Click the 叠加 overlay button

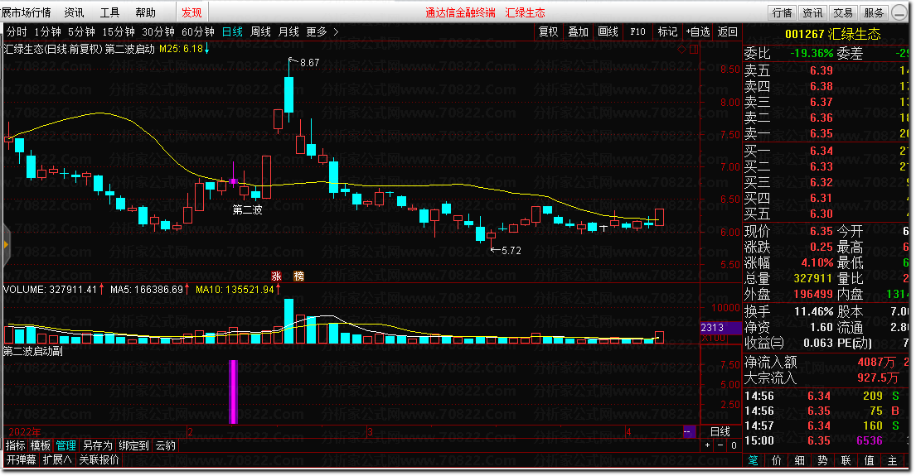pos(579,31)
